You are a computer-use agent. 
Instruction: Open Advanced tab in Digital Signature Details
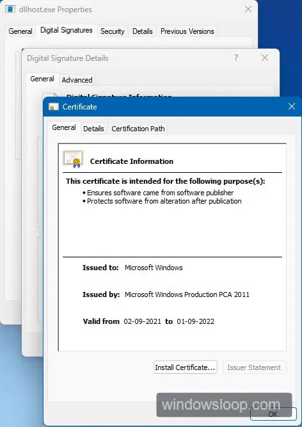pos(77,80)
